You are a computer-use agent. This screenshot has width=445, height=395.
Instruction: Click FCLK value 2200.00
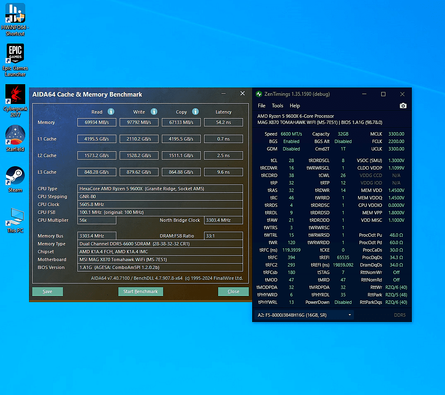tap(396, 141)
